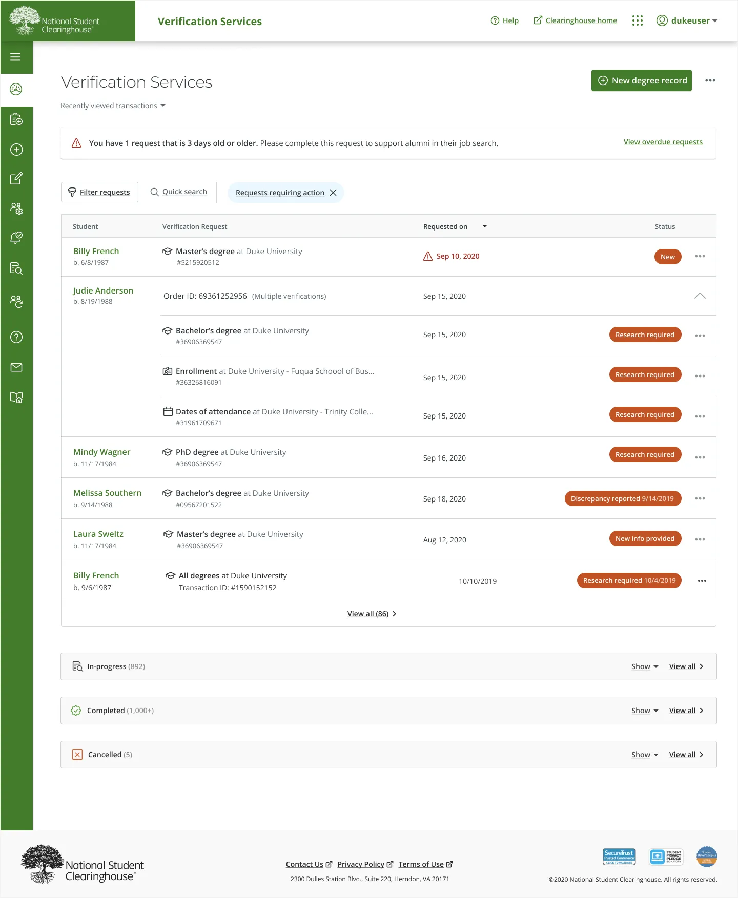Open the document search icon in the sidebar
Viewport: 738px width, 898px height.
(x=16, y=268)
